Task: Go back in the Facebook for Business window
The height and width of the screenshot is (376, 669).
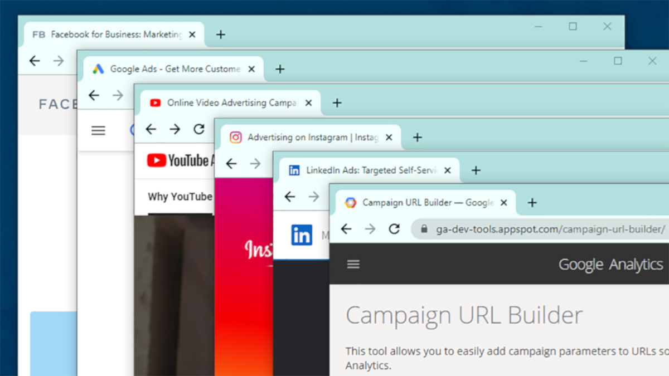Action: 35,61
